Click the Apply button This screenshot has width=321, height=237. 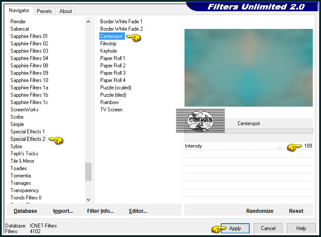(235, 228)
